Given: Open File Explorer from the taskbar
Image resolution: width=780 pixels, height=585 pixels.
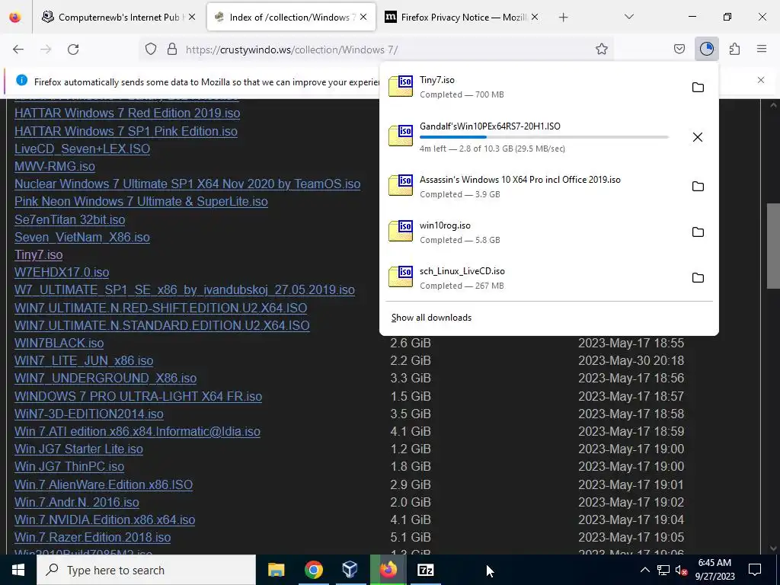Looking at the screenshot, I should (x=276, y=570).
